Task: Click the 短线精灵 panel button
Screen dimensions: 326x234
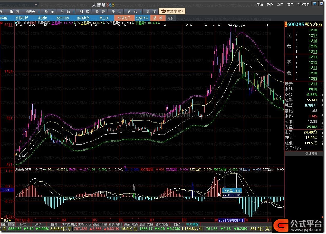Action: click(x=311, y=154)
